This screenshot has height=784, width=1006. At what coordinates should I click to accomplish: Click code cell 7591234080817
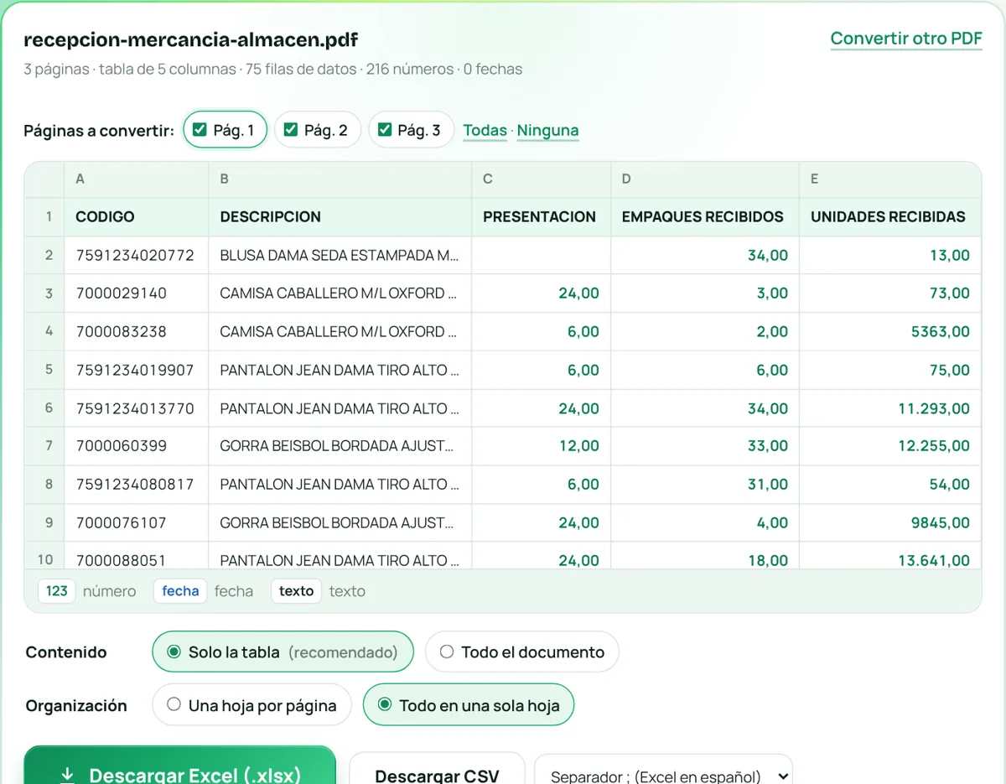[x=137, y=485]
